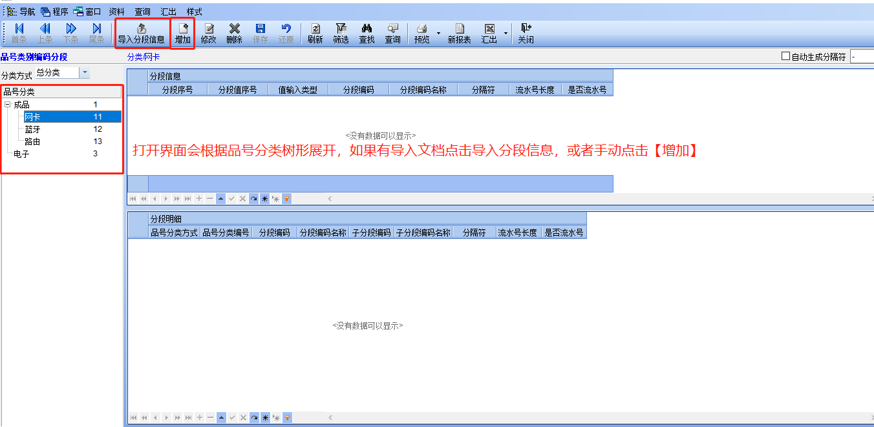Click the funnel icon in the 分段信息 grid navigator
This screenshot has width=874, height=427.
click(x=287, y=199)
